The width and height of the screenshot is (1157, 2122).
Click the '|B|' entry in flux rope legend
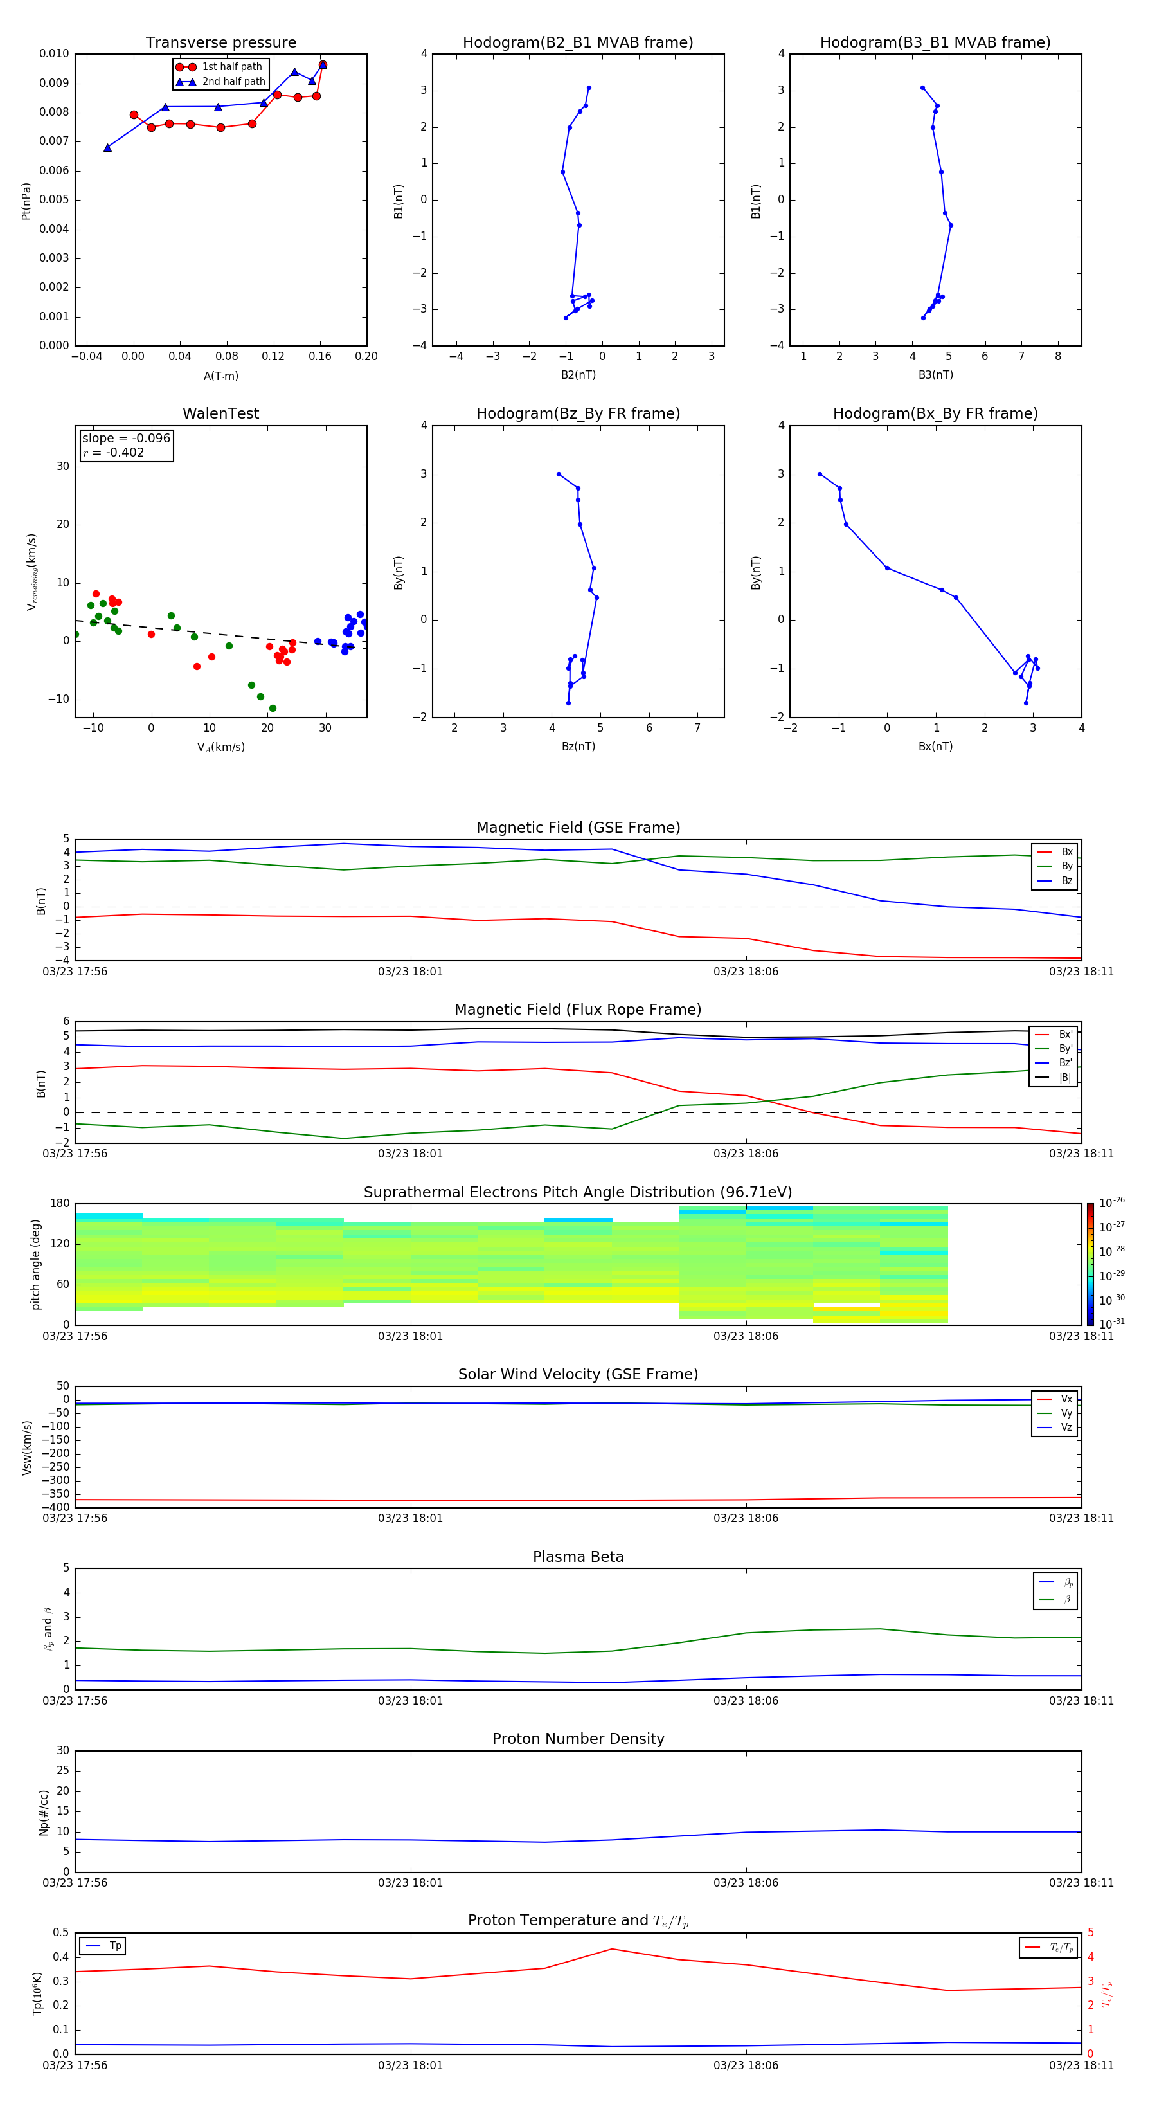tap(1054, 1078)
